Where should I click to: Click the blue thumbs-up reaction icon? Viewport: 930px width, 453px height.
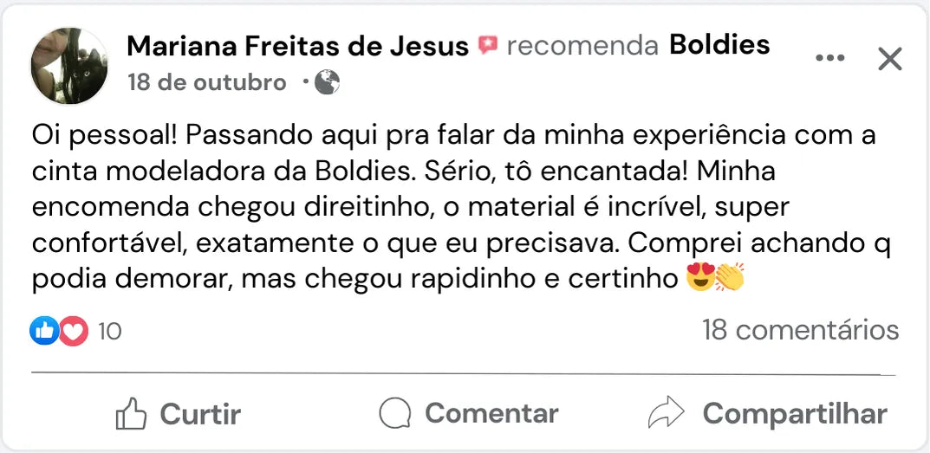point(44,330)
